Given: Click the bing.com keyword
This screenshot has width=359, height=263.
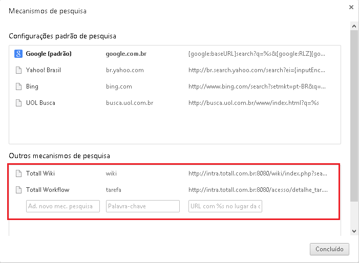Looking at the screenshot, I should [119, 87].
